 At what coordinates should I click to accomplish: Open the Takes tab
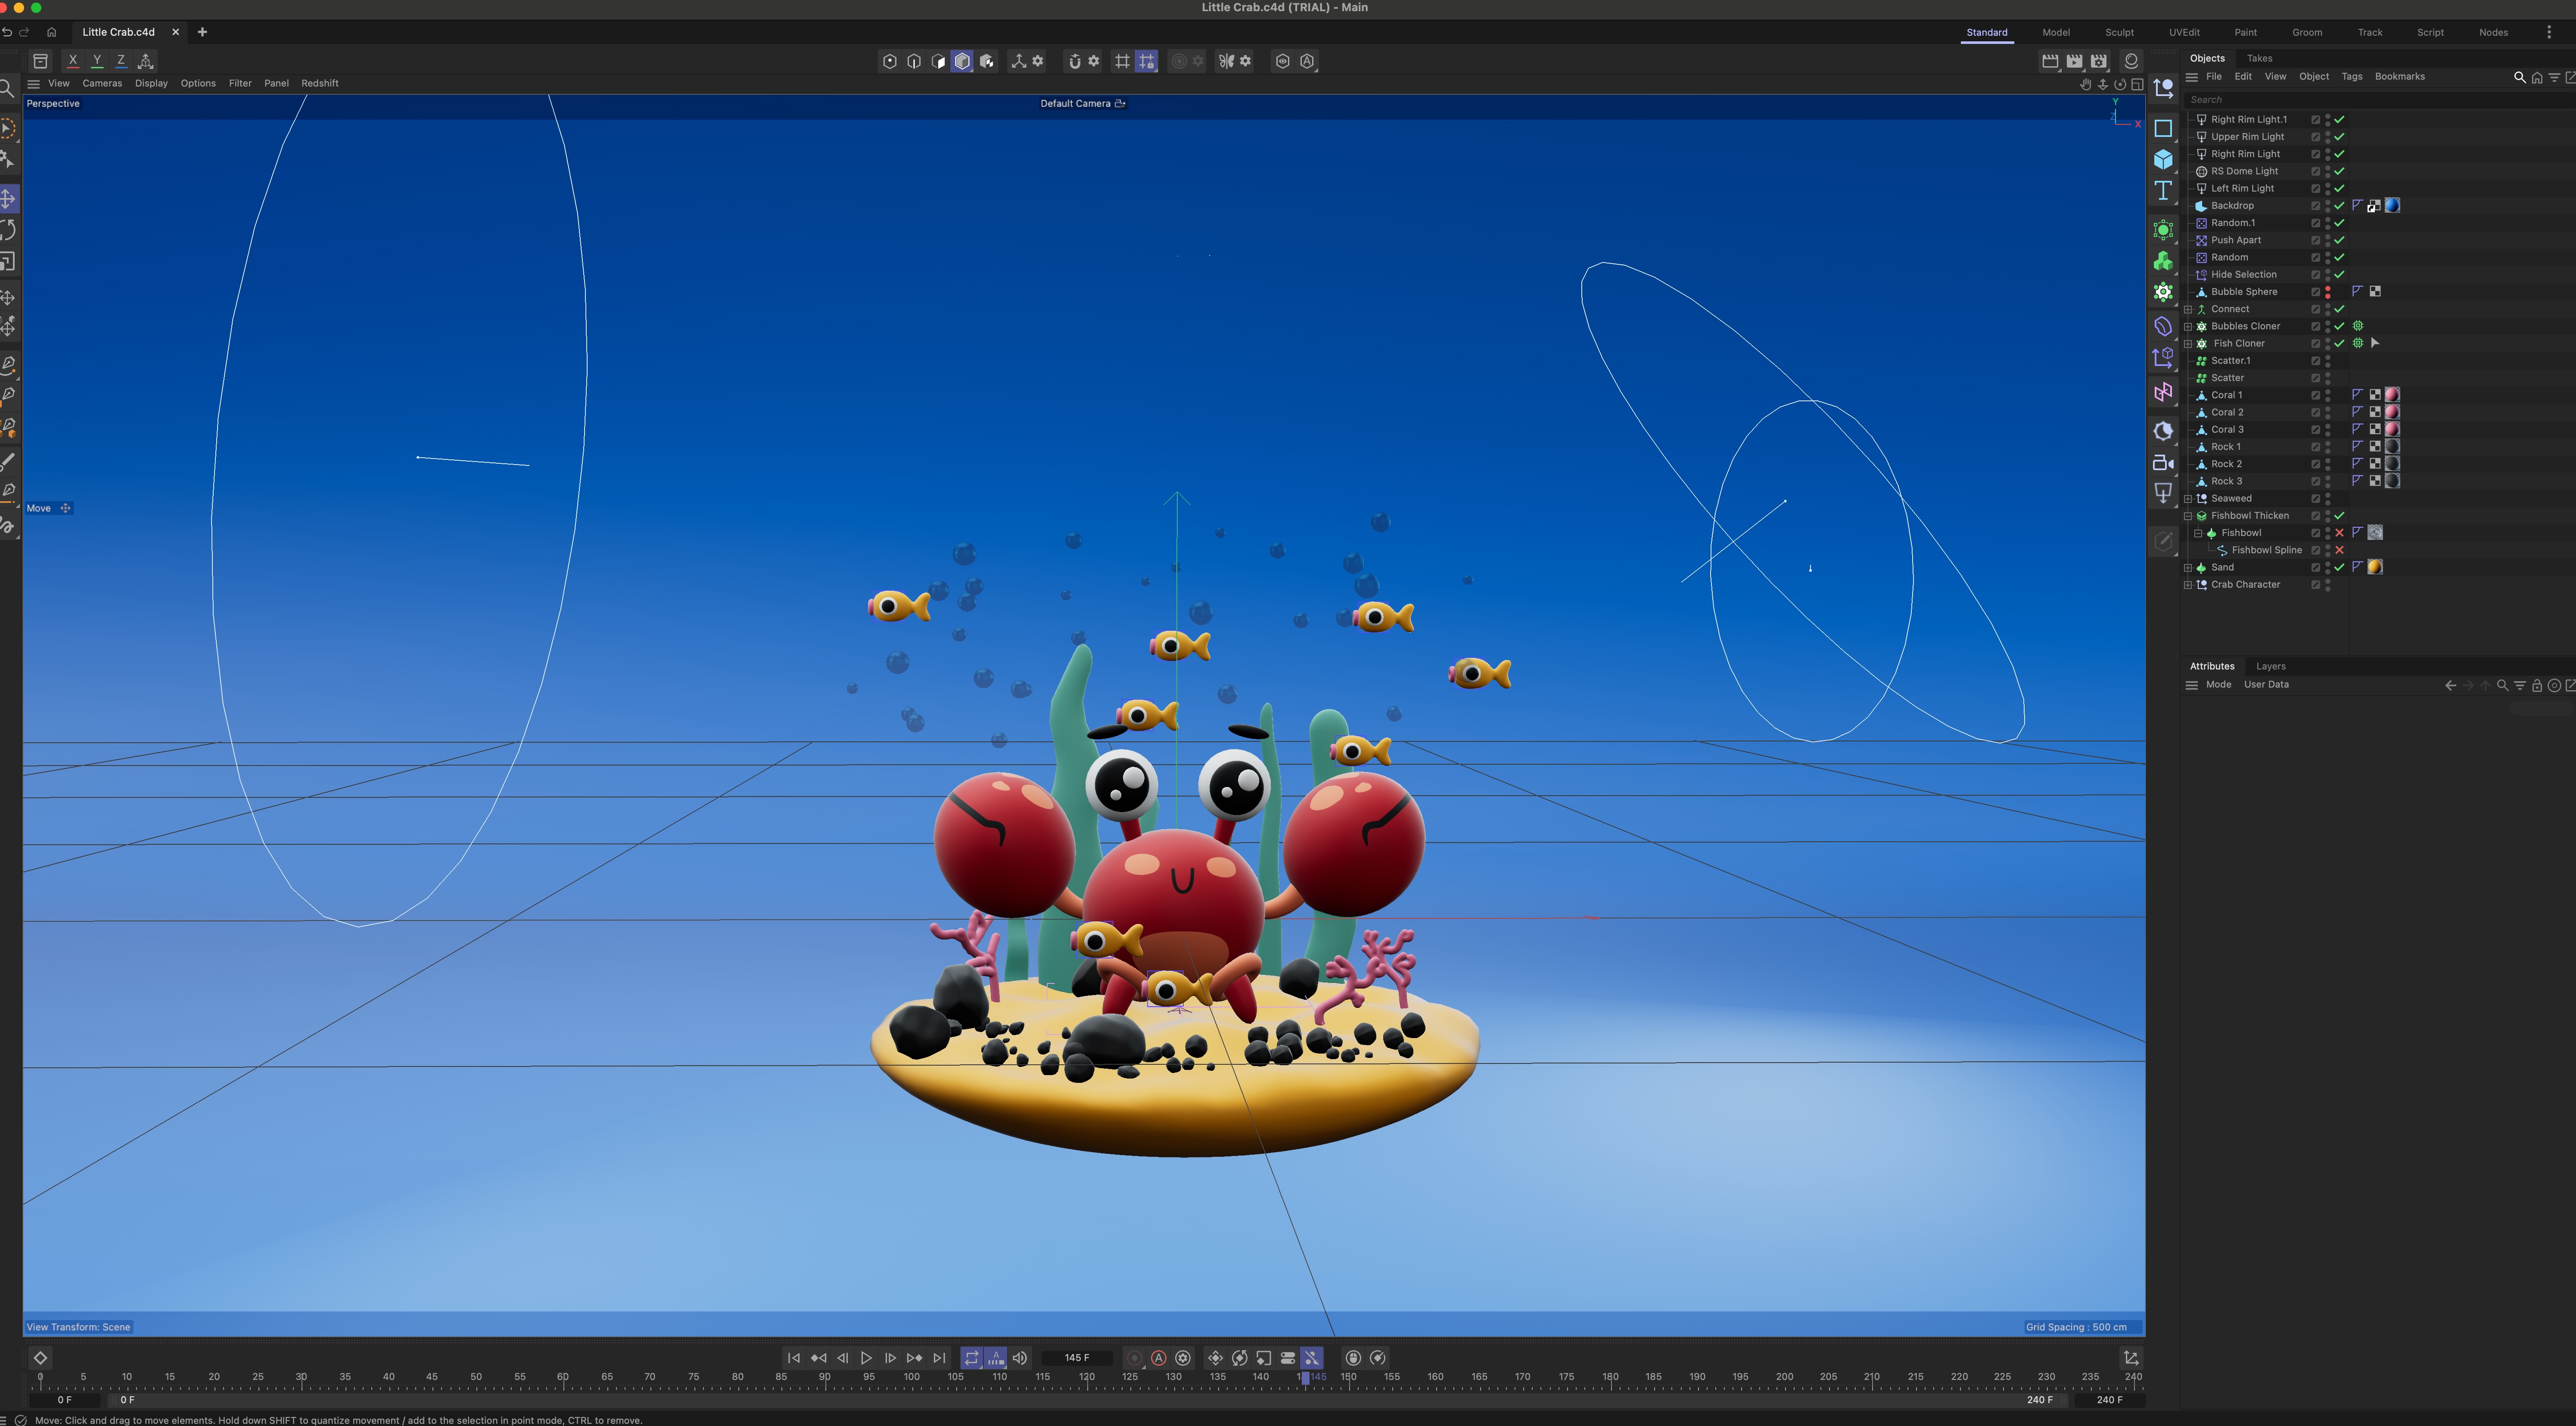click(2259, 58)
